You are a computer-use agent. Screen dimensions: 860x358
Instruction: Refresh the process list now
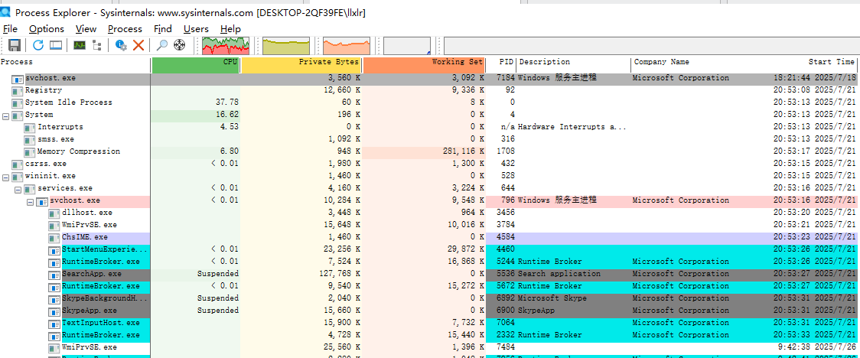click(x=37, y=45)
